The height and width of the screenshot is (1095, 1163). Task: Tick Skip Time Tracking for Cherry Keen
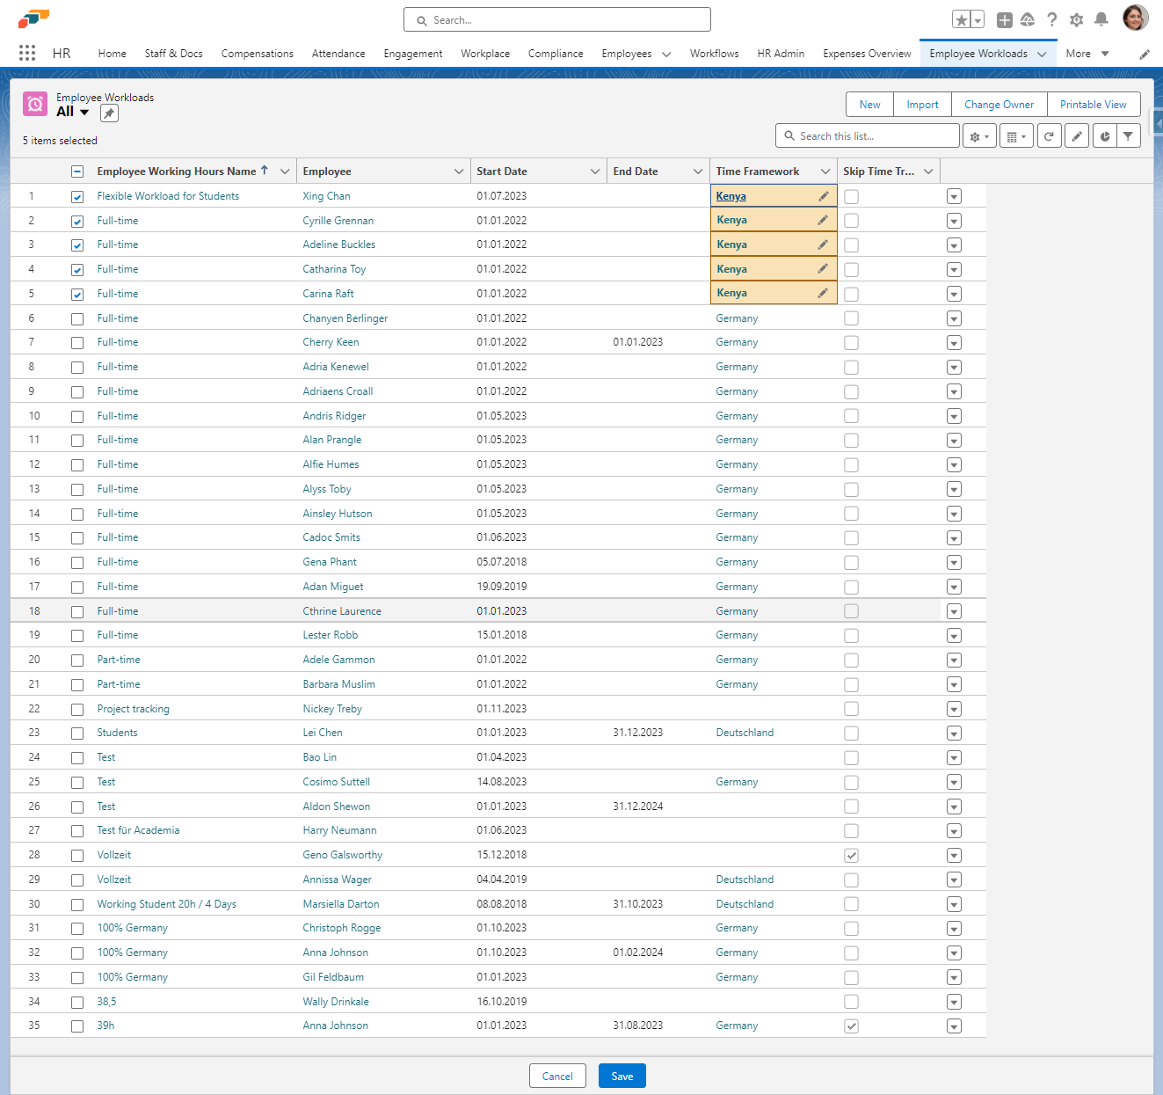tap(851, 343)
